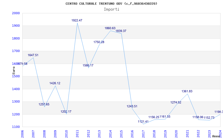Select the 1426.12 data label
This screenshot has height=139, width=223.
(x=55, y=83)
